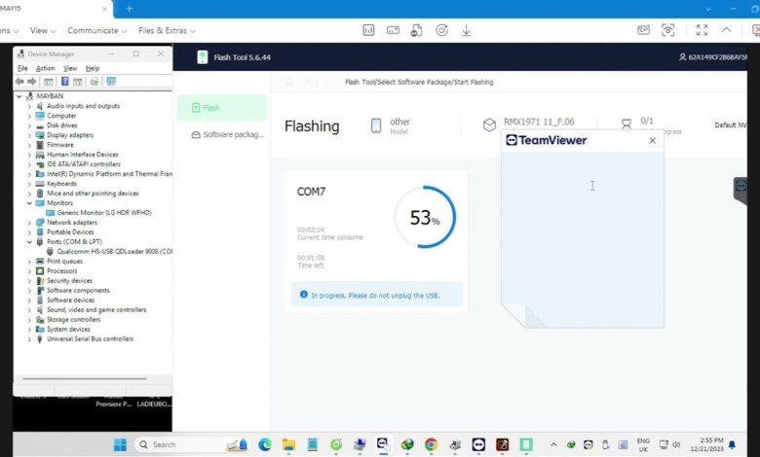Open the TeamViewer statistics chart icon
Image resolution: width=760 pixels, height=457 pixels.
[369, 30]
